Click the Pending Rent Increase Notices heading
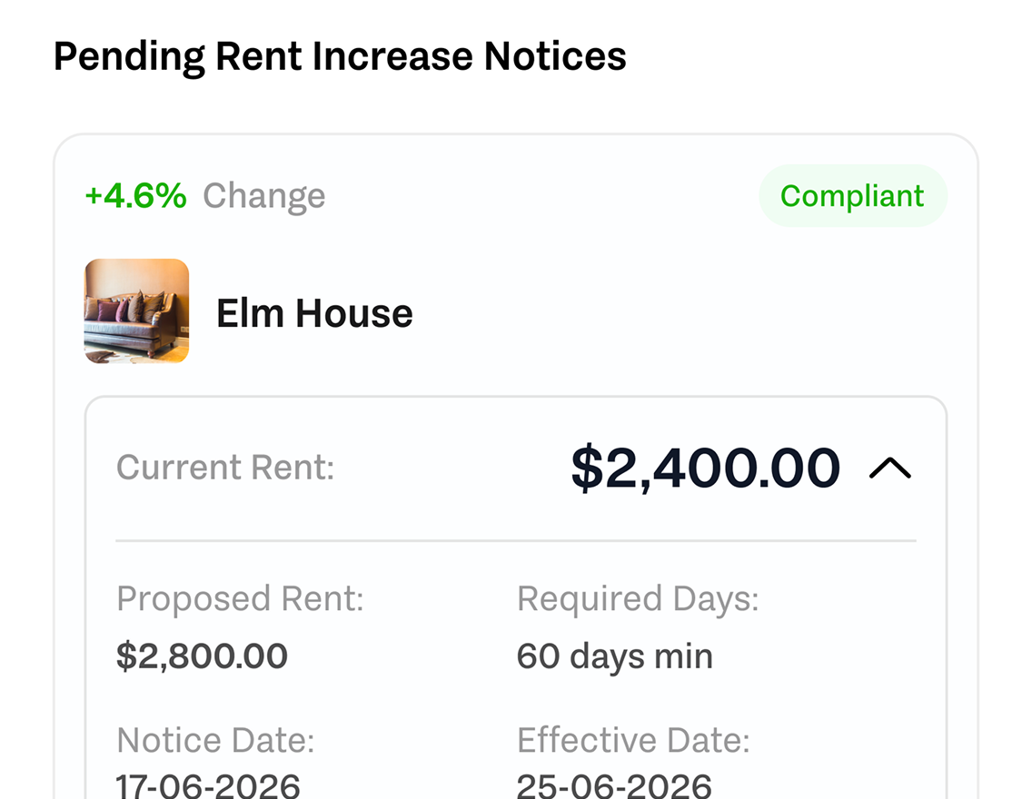 pyautogui.click(x=340, y=56)
